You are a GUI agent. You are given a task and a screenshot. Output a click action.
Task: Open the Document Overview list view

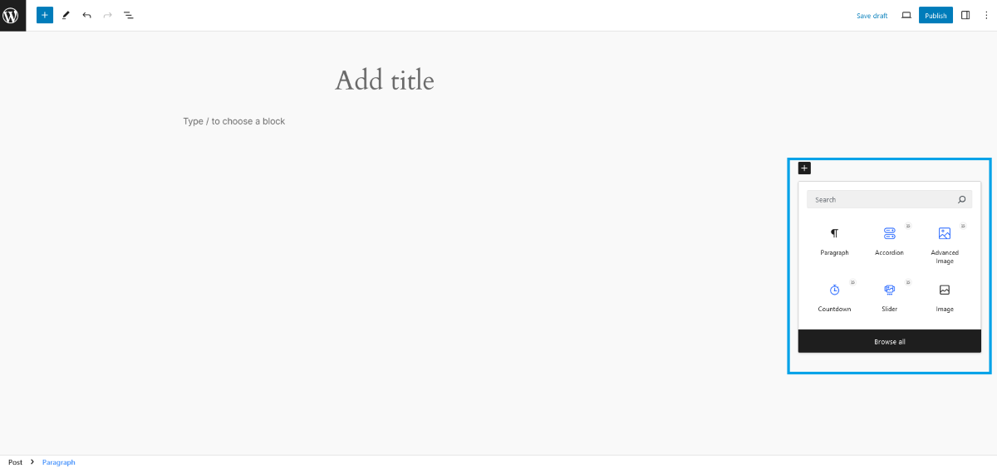(x=129, y=15)
